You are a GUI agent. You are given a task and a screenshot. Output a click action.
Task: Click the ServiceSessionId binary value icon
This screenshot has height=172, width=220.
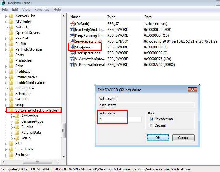(x=72, y=41)
